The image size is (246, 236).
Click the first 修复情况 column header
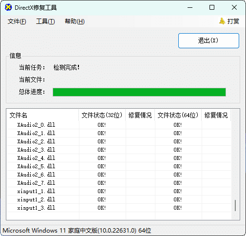point(140,115)
